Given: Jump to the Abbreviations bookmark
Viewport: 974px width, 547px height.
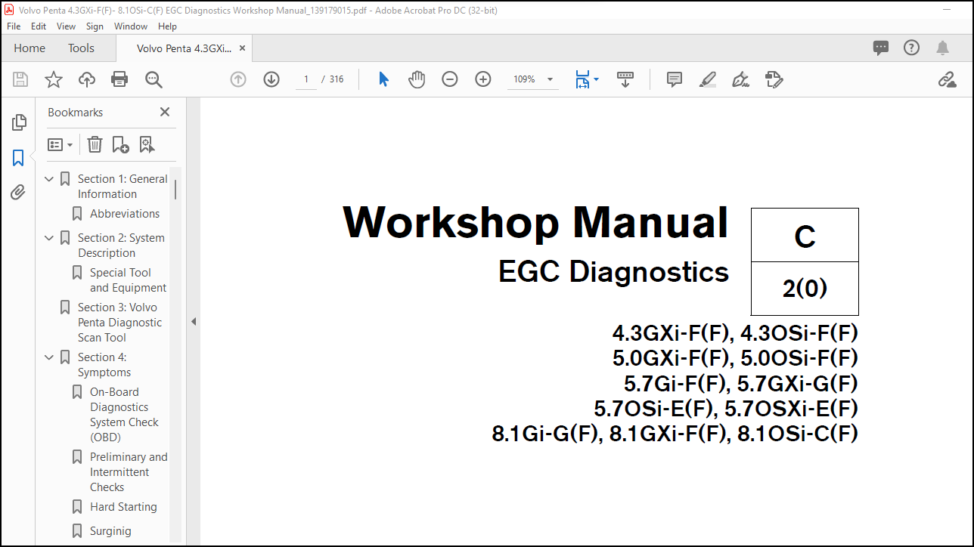Looking at the screenshot, I should click(125, 214).
